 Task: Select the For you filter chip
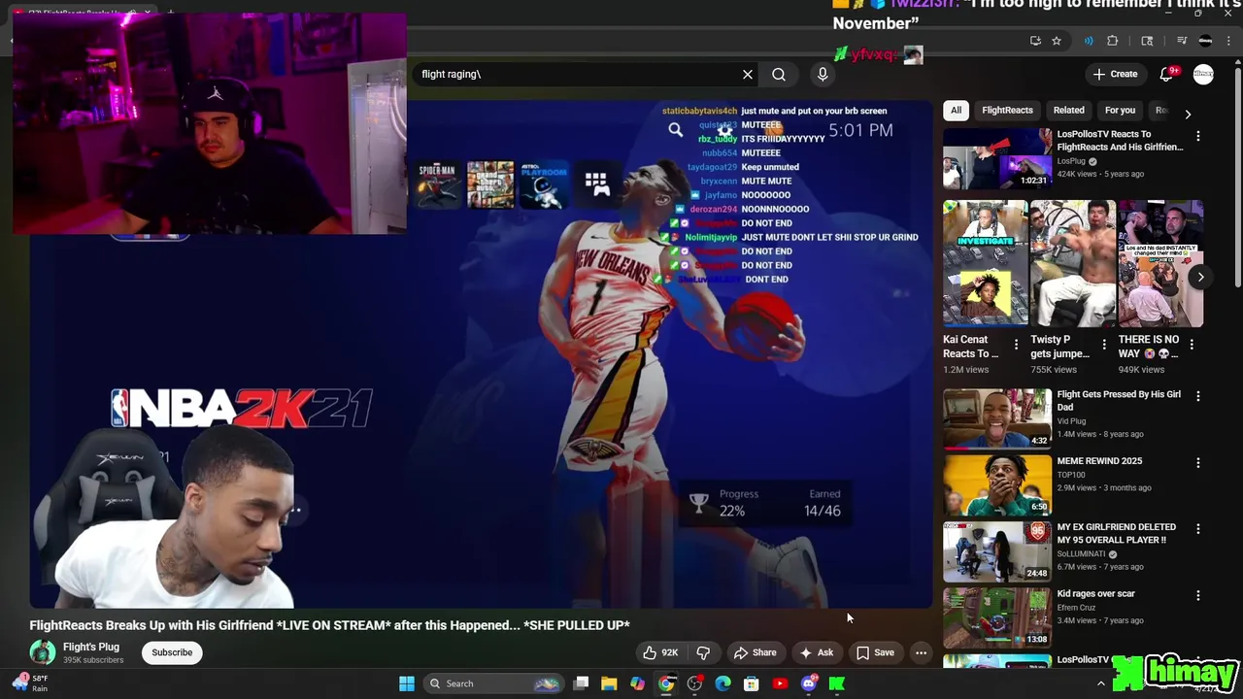(x=1120, y=111)
